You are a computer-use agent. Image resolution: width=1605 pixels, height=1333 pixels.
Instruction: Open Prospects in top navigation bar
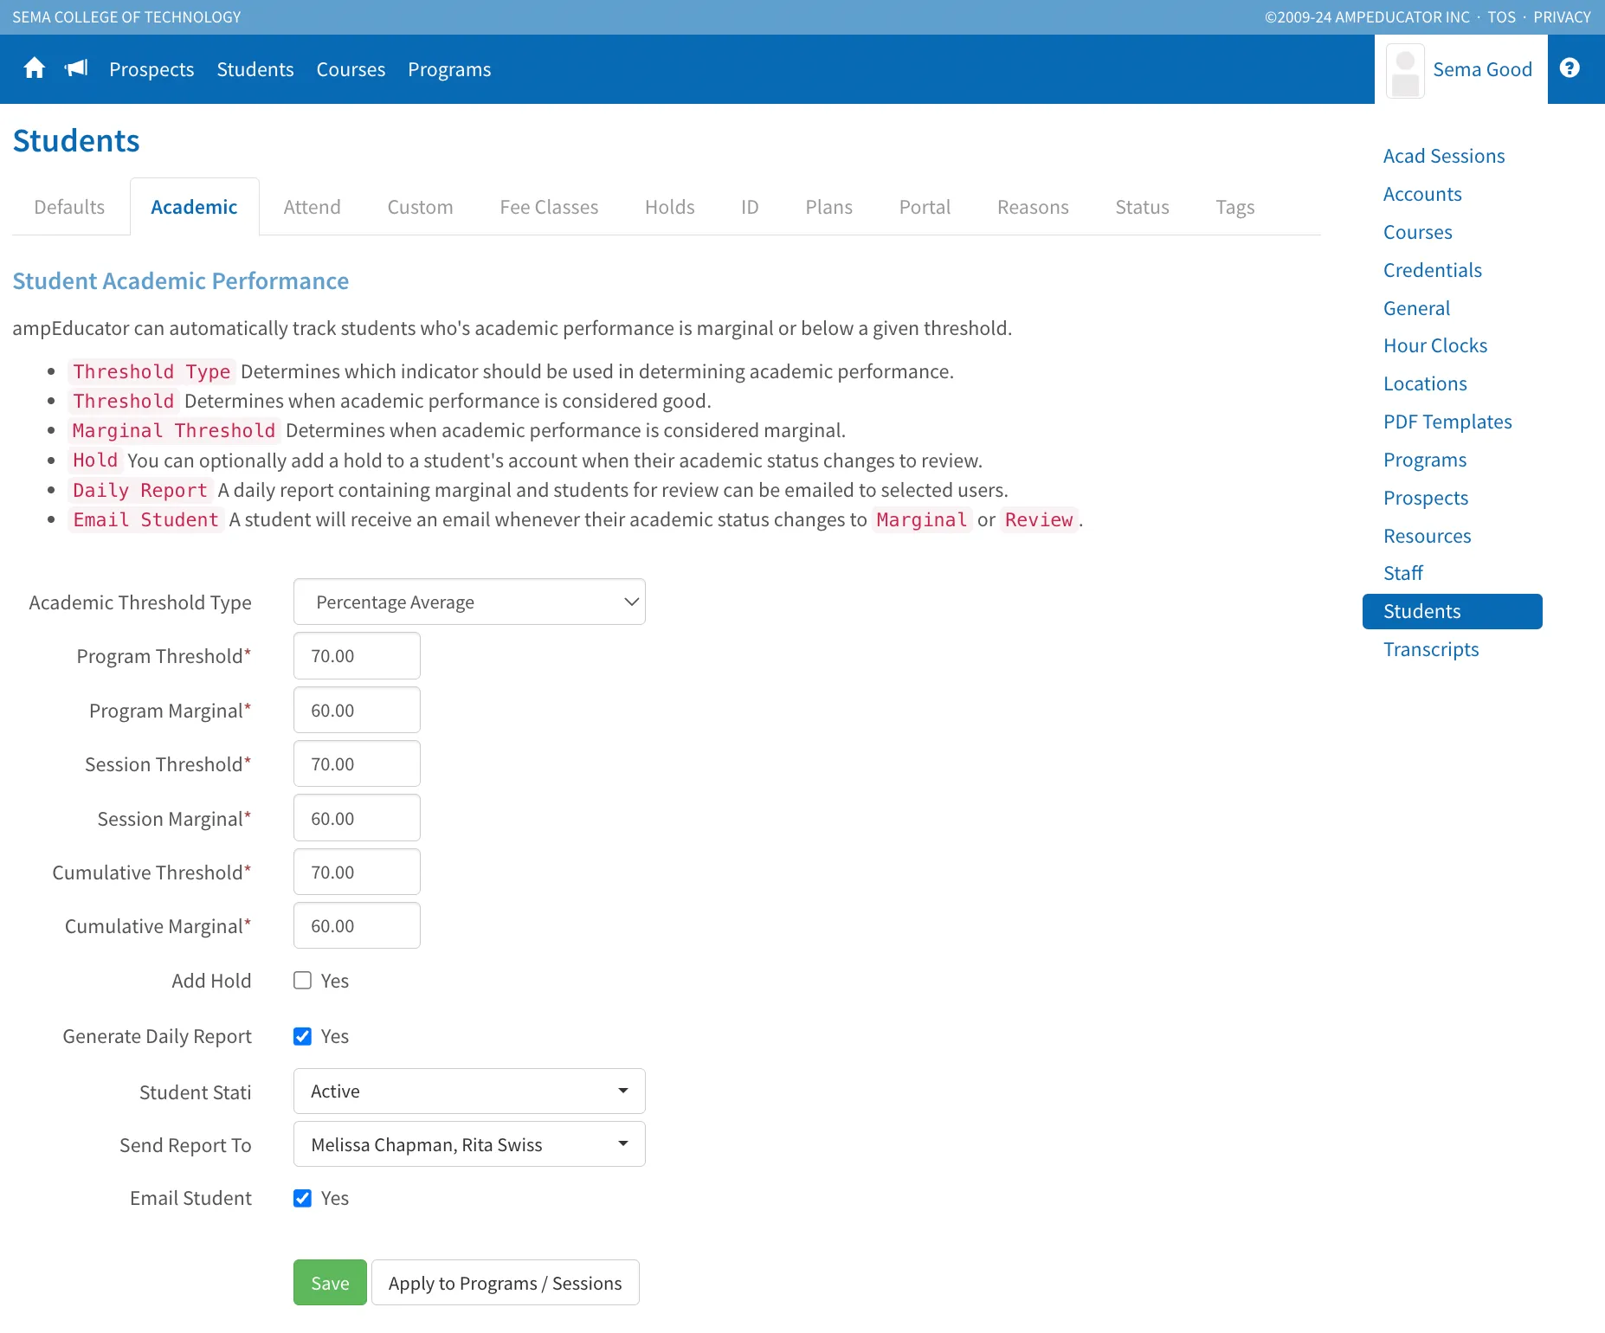(x=151, y=69)
